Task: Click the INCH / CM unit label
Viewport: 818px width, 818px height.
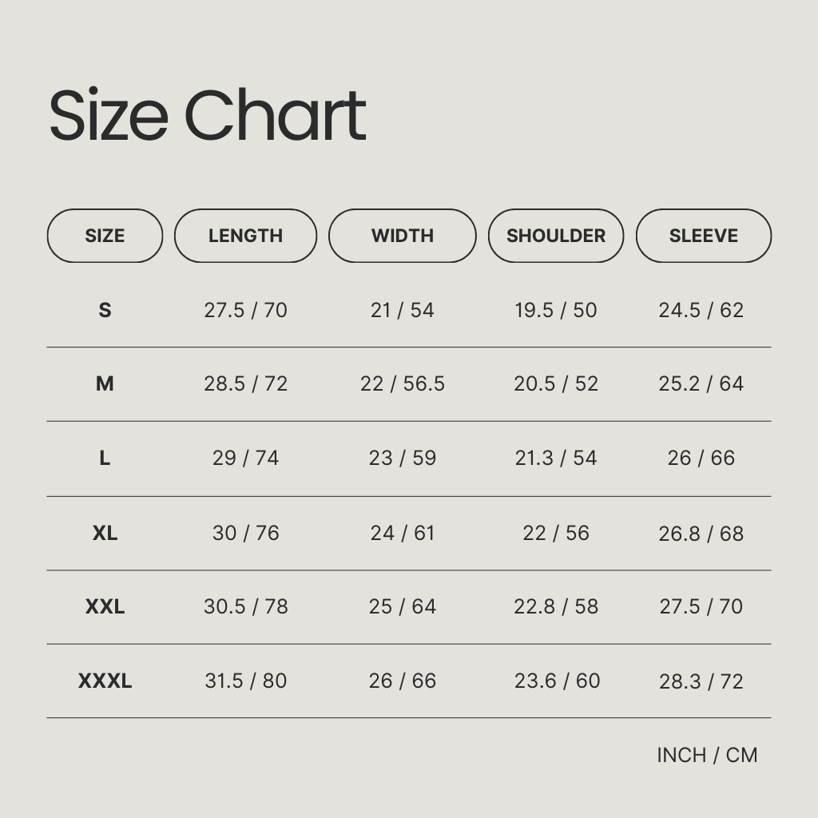Action: [707, 755]
